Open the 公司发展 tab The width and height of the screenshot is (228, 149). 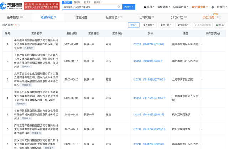point(146,17)
